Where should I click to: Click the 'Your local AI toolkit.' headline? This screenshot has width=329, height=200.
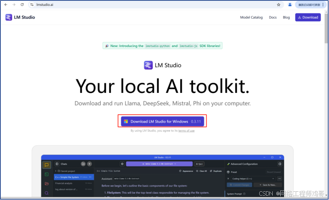163,86
